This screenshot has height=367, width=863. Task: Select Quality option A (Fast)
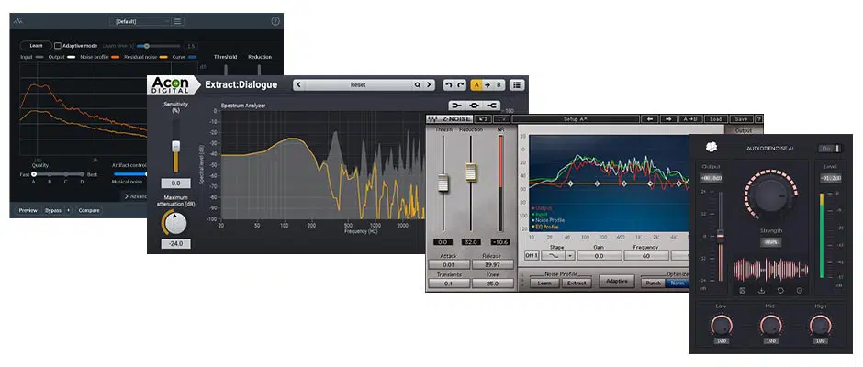pyautogui.click(x=34, y=174)
